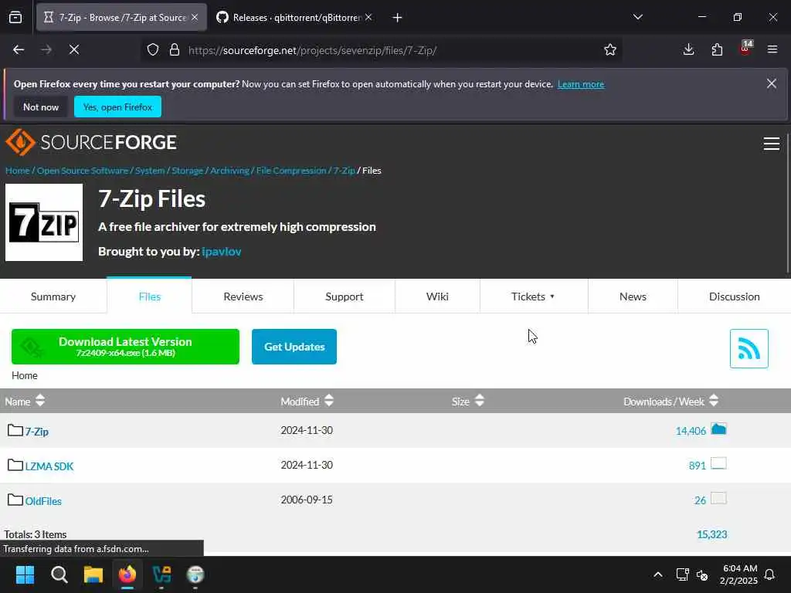The width and height of the screenshot is (791, 593).
Task: Open the RSS feed icon
Action: 749,348
